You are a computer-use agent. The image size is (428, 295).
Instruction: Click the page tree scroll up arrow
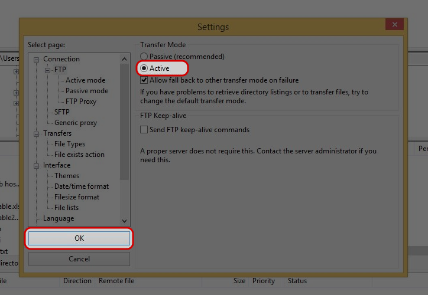click(x=125, y=59)
